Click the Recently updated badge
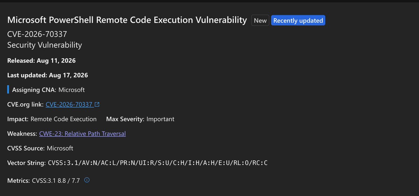The width and height of the screenshot is (419, 196). 298,20
